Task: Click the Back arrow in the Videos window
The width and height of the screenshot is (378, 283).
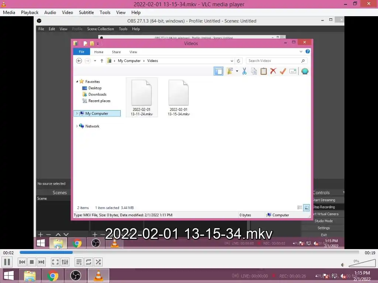Action: coord(79,61)
